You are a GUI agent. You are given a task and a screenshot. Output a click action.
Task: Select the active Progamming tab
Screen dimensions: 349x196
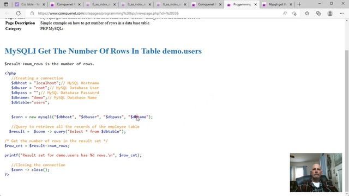(242, 4)
